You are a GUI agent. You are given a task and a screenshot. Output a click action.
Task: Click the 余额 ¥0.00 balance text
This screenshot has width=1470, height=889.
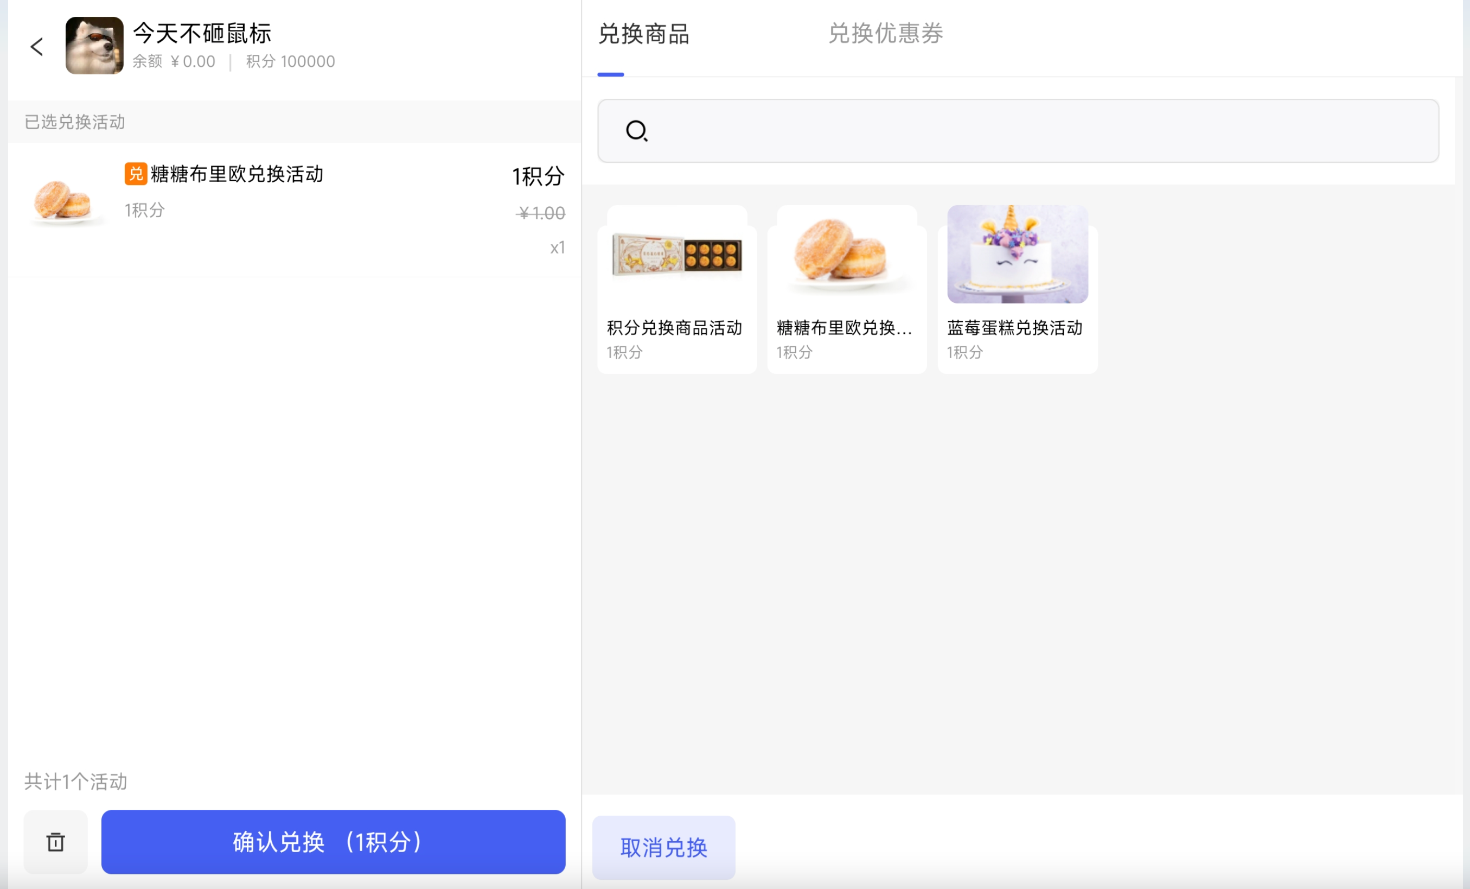(174, 61)
